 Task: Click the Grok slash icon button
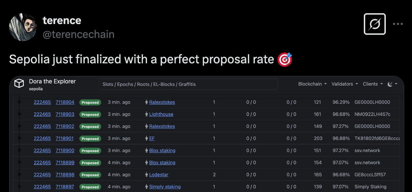point(375,24)
